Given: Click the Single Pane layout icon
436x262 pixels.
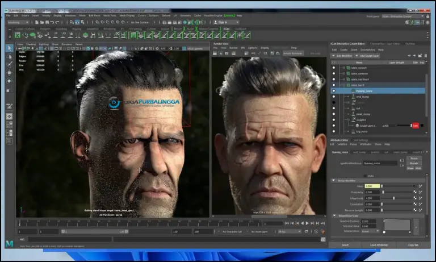Looking at the screenshot, I should [9, 117].
